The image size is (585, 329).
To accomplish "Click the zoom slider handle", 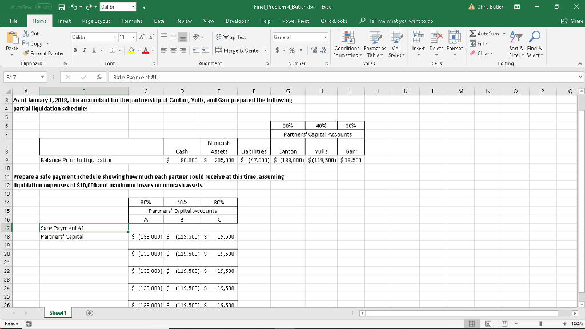I will [540, 323].
